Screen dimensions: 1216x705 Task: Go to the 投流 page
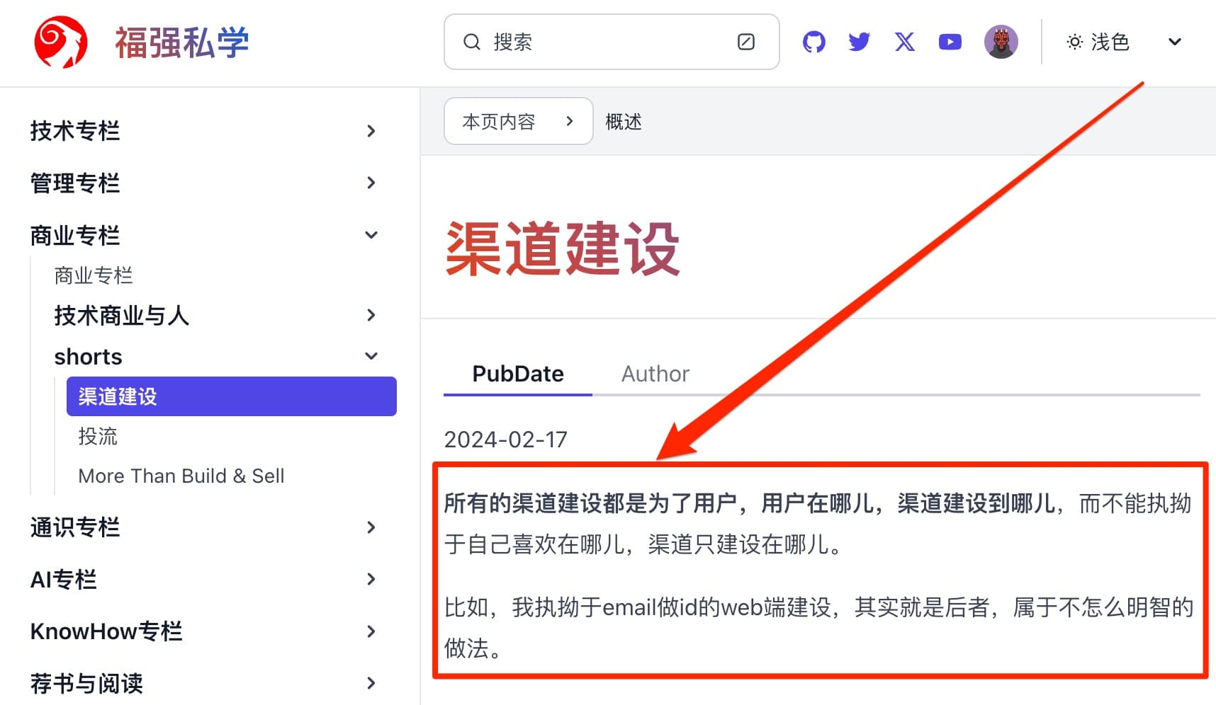[x=98, y=436]
